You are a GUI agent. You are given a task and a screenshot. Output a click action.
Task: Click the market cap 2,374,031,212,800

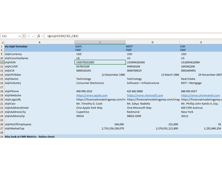pyautogui.click(x=152, y=129)
